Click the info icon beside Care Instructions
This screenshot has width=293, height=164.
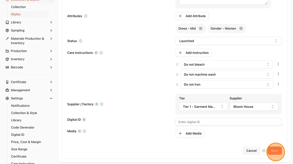pos(101,53)
